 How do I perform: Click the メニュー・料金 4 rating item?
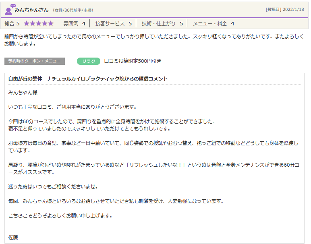(x=214, y=24)
